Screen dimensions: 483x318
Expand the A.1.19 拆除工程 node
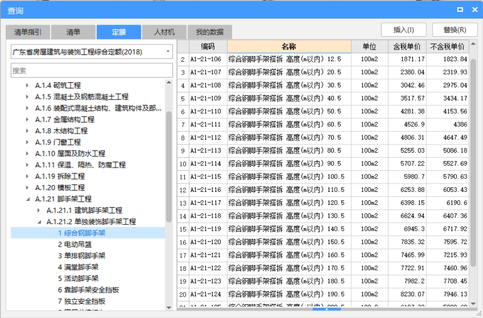click(x=27, y=176)
